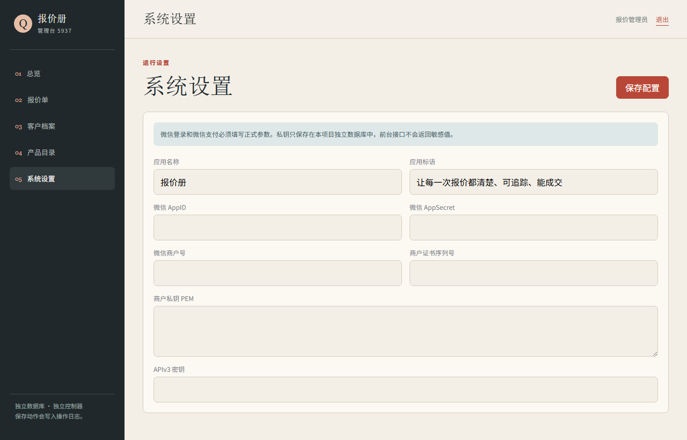Click inside the 商户私钥 PEM textarea
Screen dimensions: 687x440
(406, 331)
